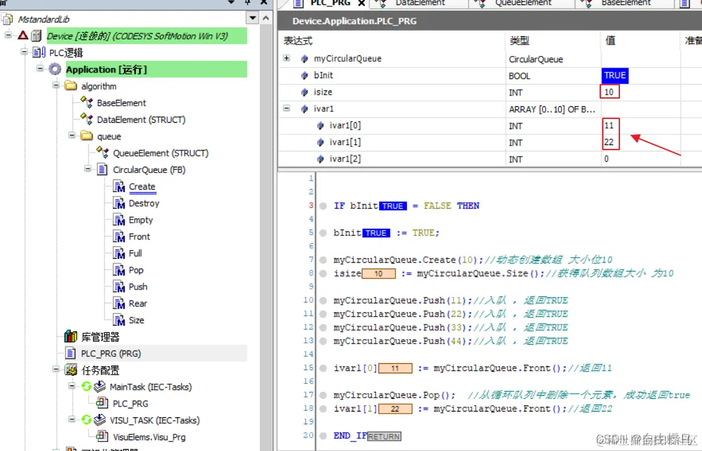Select PLC_PRG under MainTask
The image size is (702, 451).
click(x=130, y=403)
